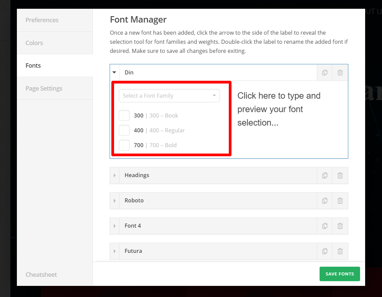Tick the 700 Bold weight checkbox

(x=124, y=145)
